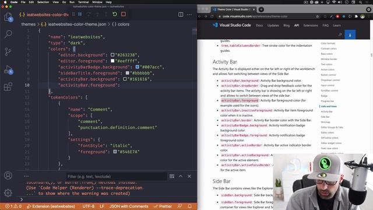The height and width of the screenshot is (210, 373).
Task: Open the Blog link in the site navigation
Action: coord(286,26)
